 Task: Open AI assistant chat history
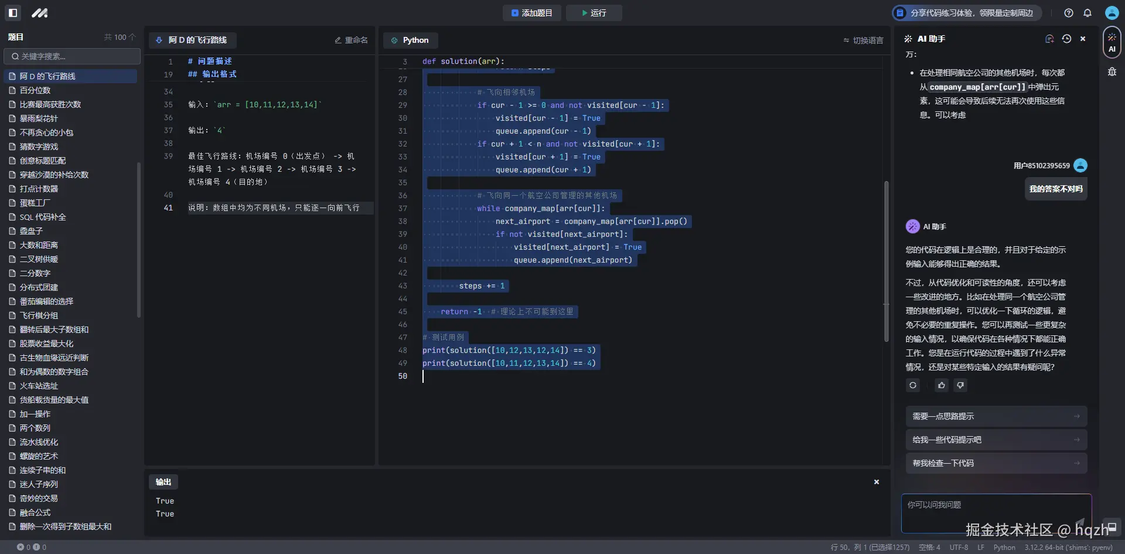point(1066,39)
